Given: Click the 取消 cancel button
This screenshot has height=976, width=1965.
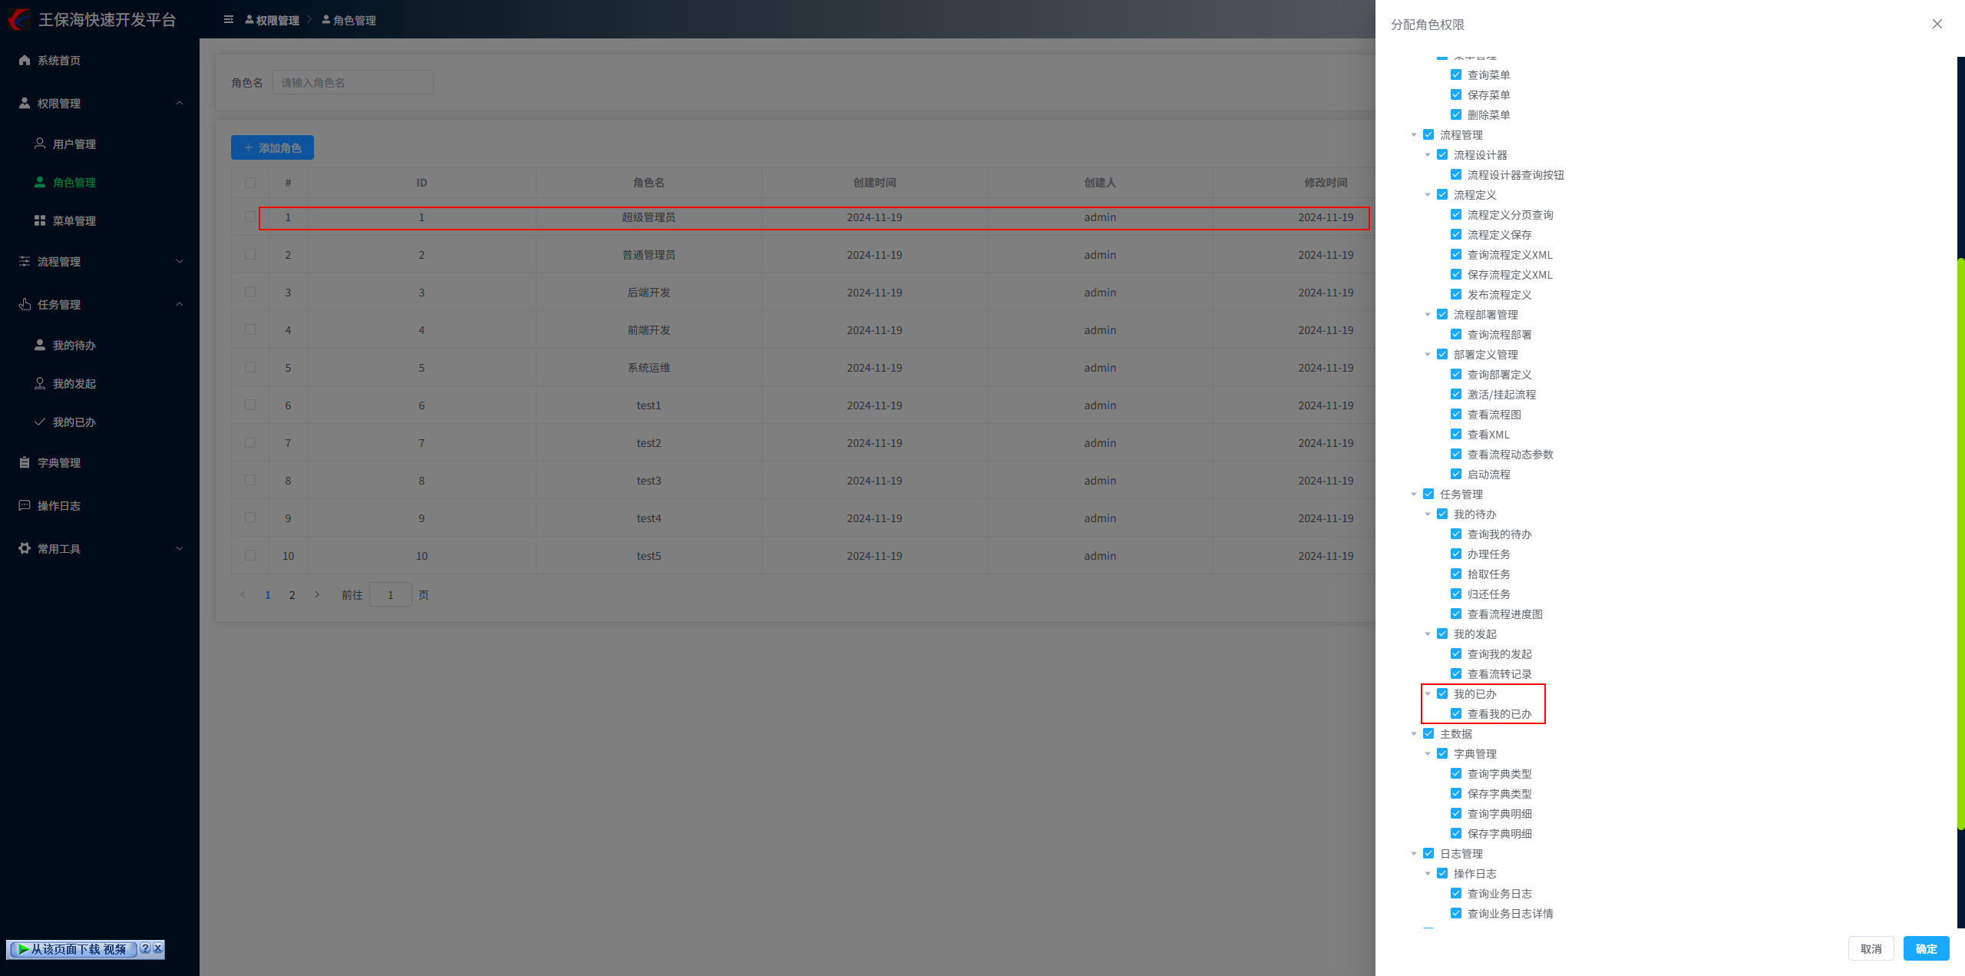Looking at the screenshot, I should [x=1871, y=948].
